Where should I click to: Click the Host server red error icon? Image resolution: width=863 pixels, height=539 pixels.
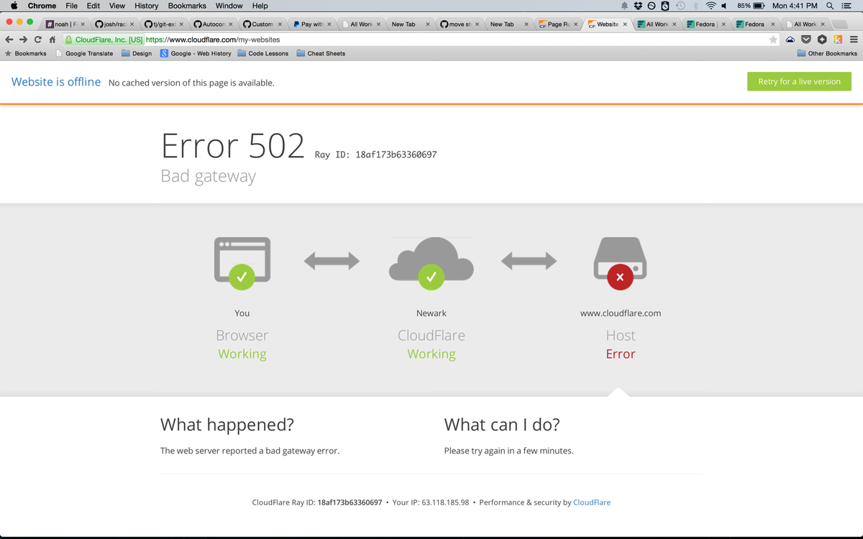point(620,277)
